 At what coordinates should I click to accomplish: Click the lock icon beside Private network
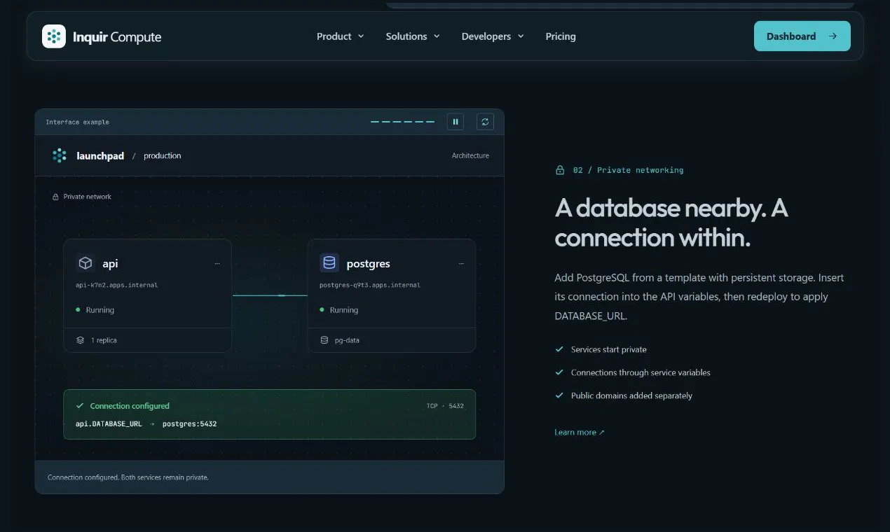coord(55,197)
